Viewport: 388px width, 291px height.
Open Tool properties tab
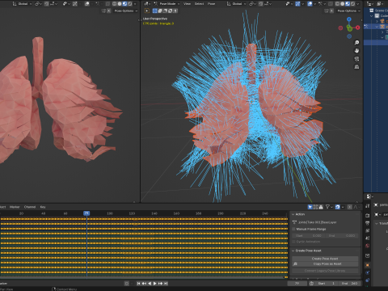367,206
